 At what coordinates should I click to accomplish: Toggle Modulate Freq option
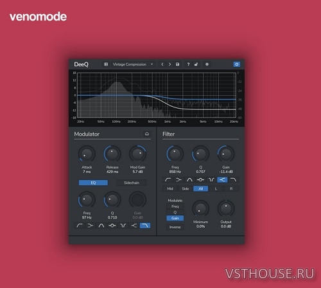(175, 206)
